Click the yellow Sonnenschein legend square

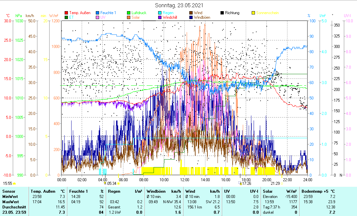[x=253, y=13]
